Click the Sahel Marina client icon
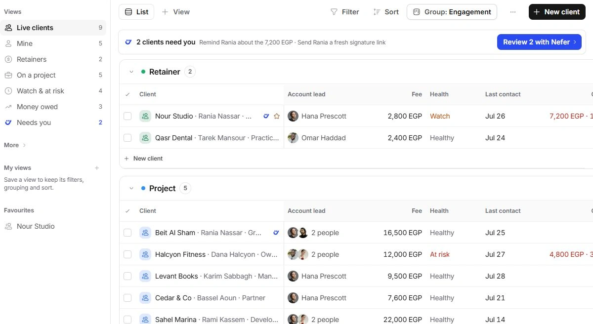The image size is (593, 324). click(145, 319)
